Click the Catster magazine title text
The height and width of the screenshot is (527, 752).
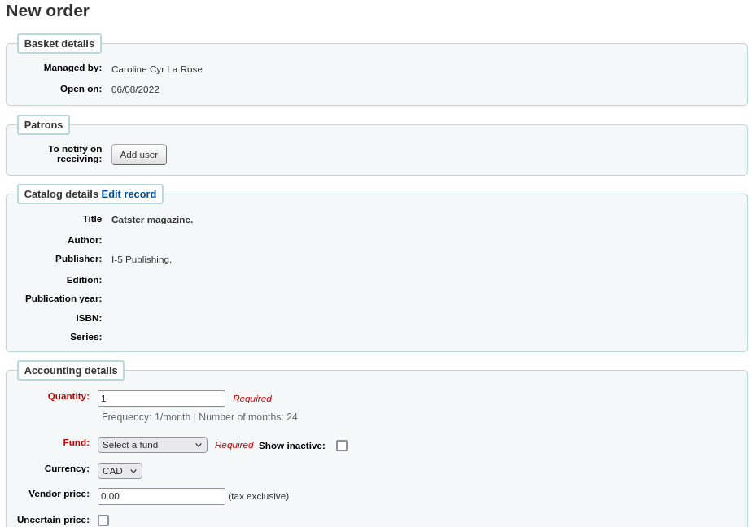152,220
